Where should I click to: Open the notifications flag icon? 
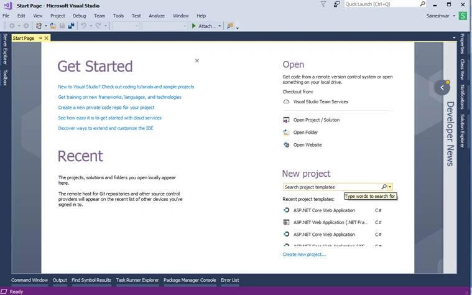323,4
